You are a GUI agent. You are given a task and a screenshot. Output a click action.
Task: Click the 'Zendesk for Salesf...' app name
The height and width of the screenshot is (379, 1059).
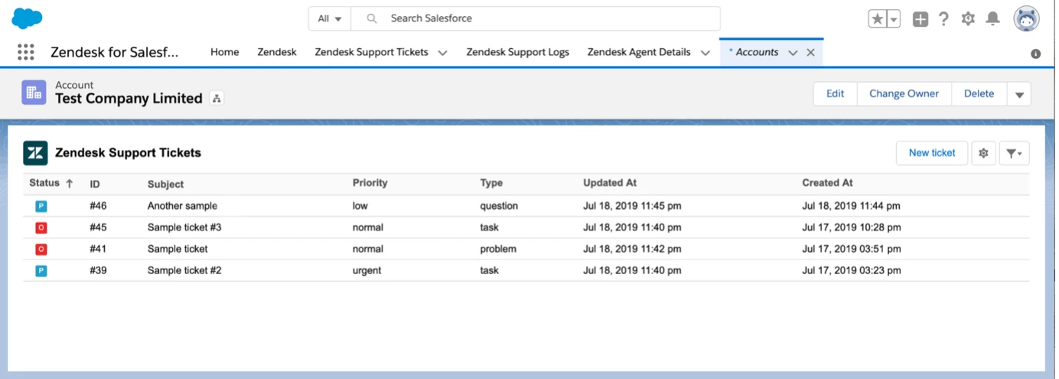click(x=114, y=52)
